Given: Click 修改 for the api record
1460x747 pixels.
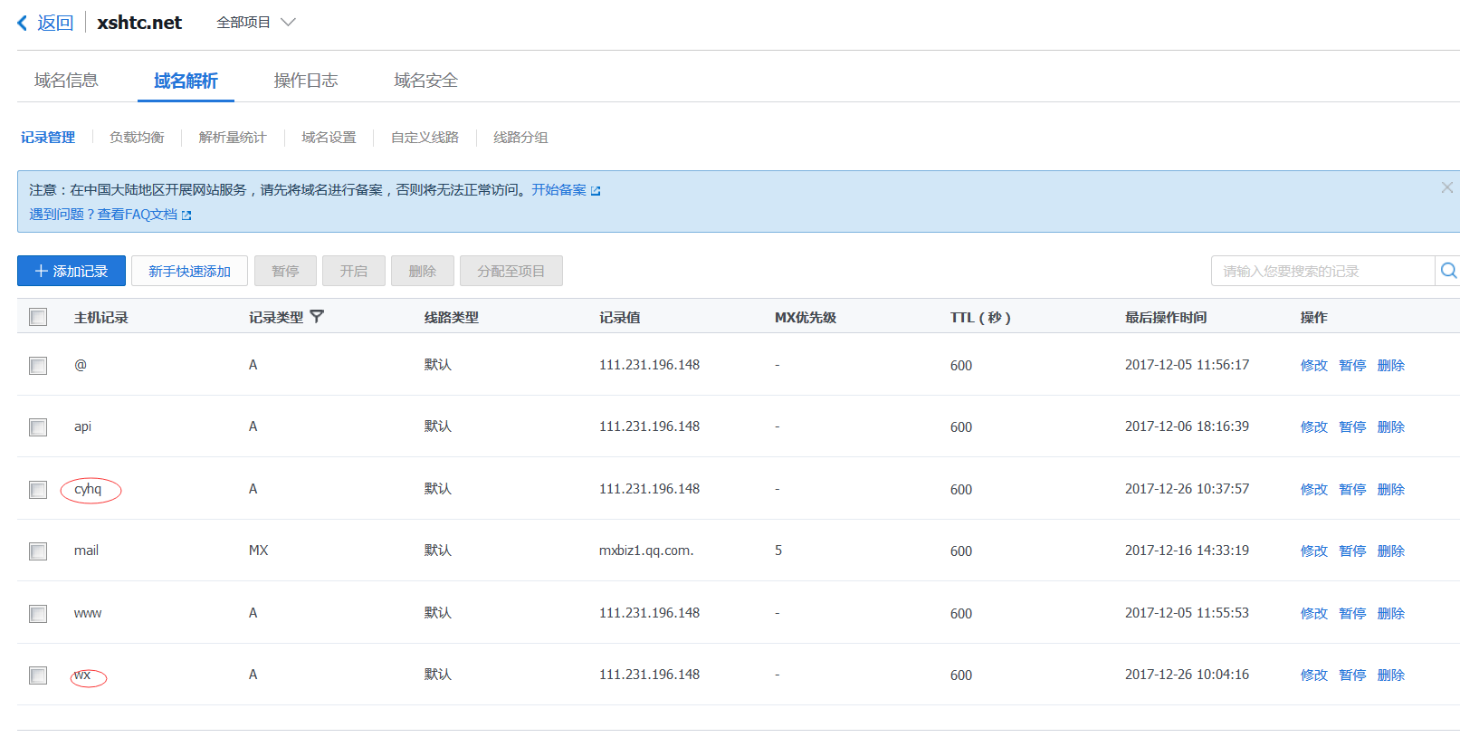Looking at the screenshot, I should coord(1313,427).
